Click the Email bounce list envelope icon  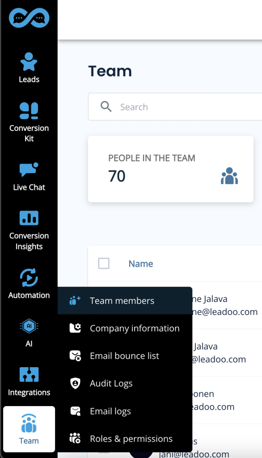(x=75, y=356)
